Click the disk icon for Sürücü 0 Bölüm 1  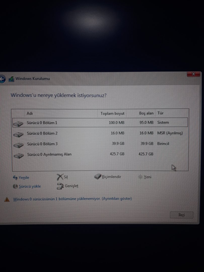pyautogui.click(x=18, y=124)
